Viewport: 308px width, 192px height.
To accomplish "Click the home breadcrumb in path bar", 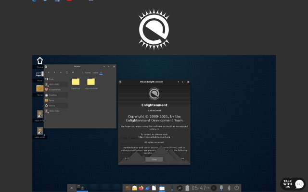I will (x=88, y=72).
